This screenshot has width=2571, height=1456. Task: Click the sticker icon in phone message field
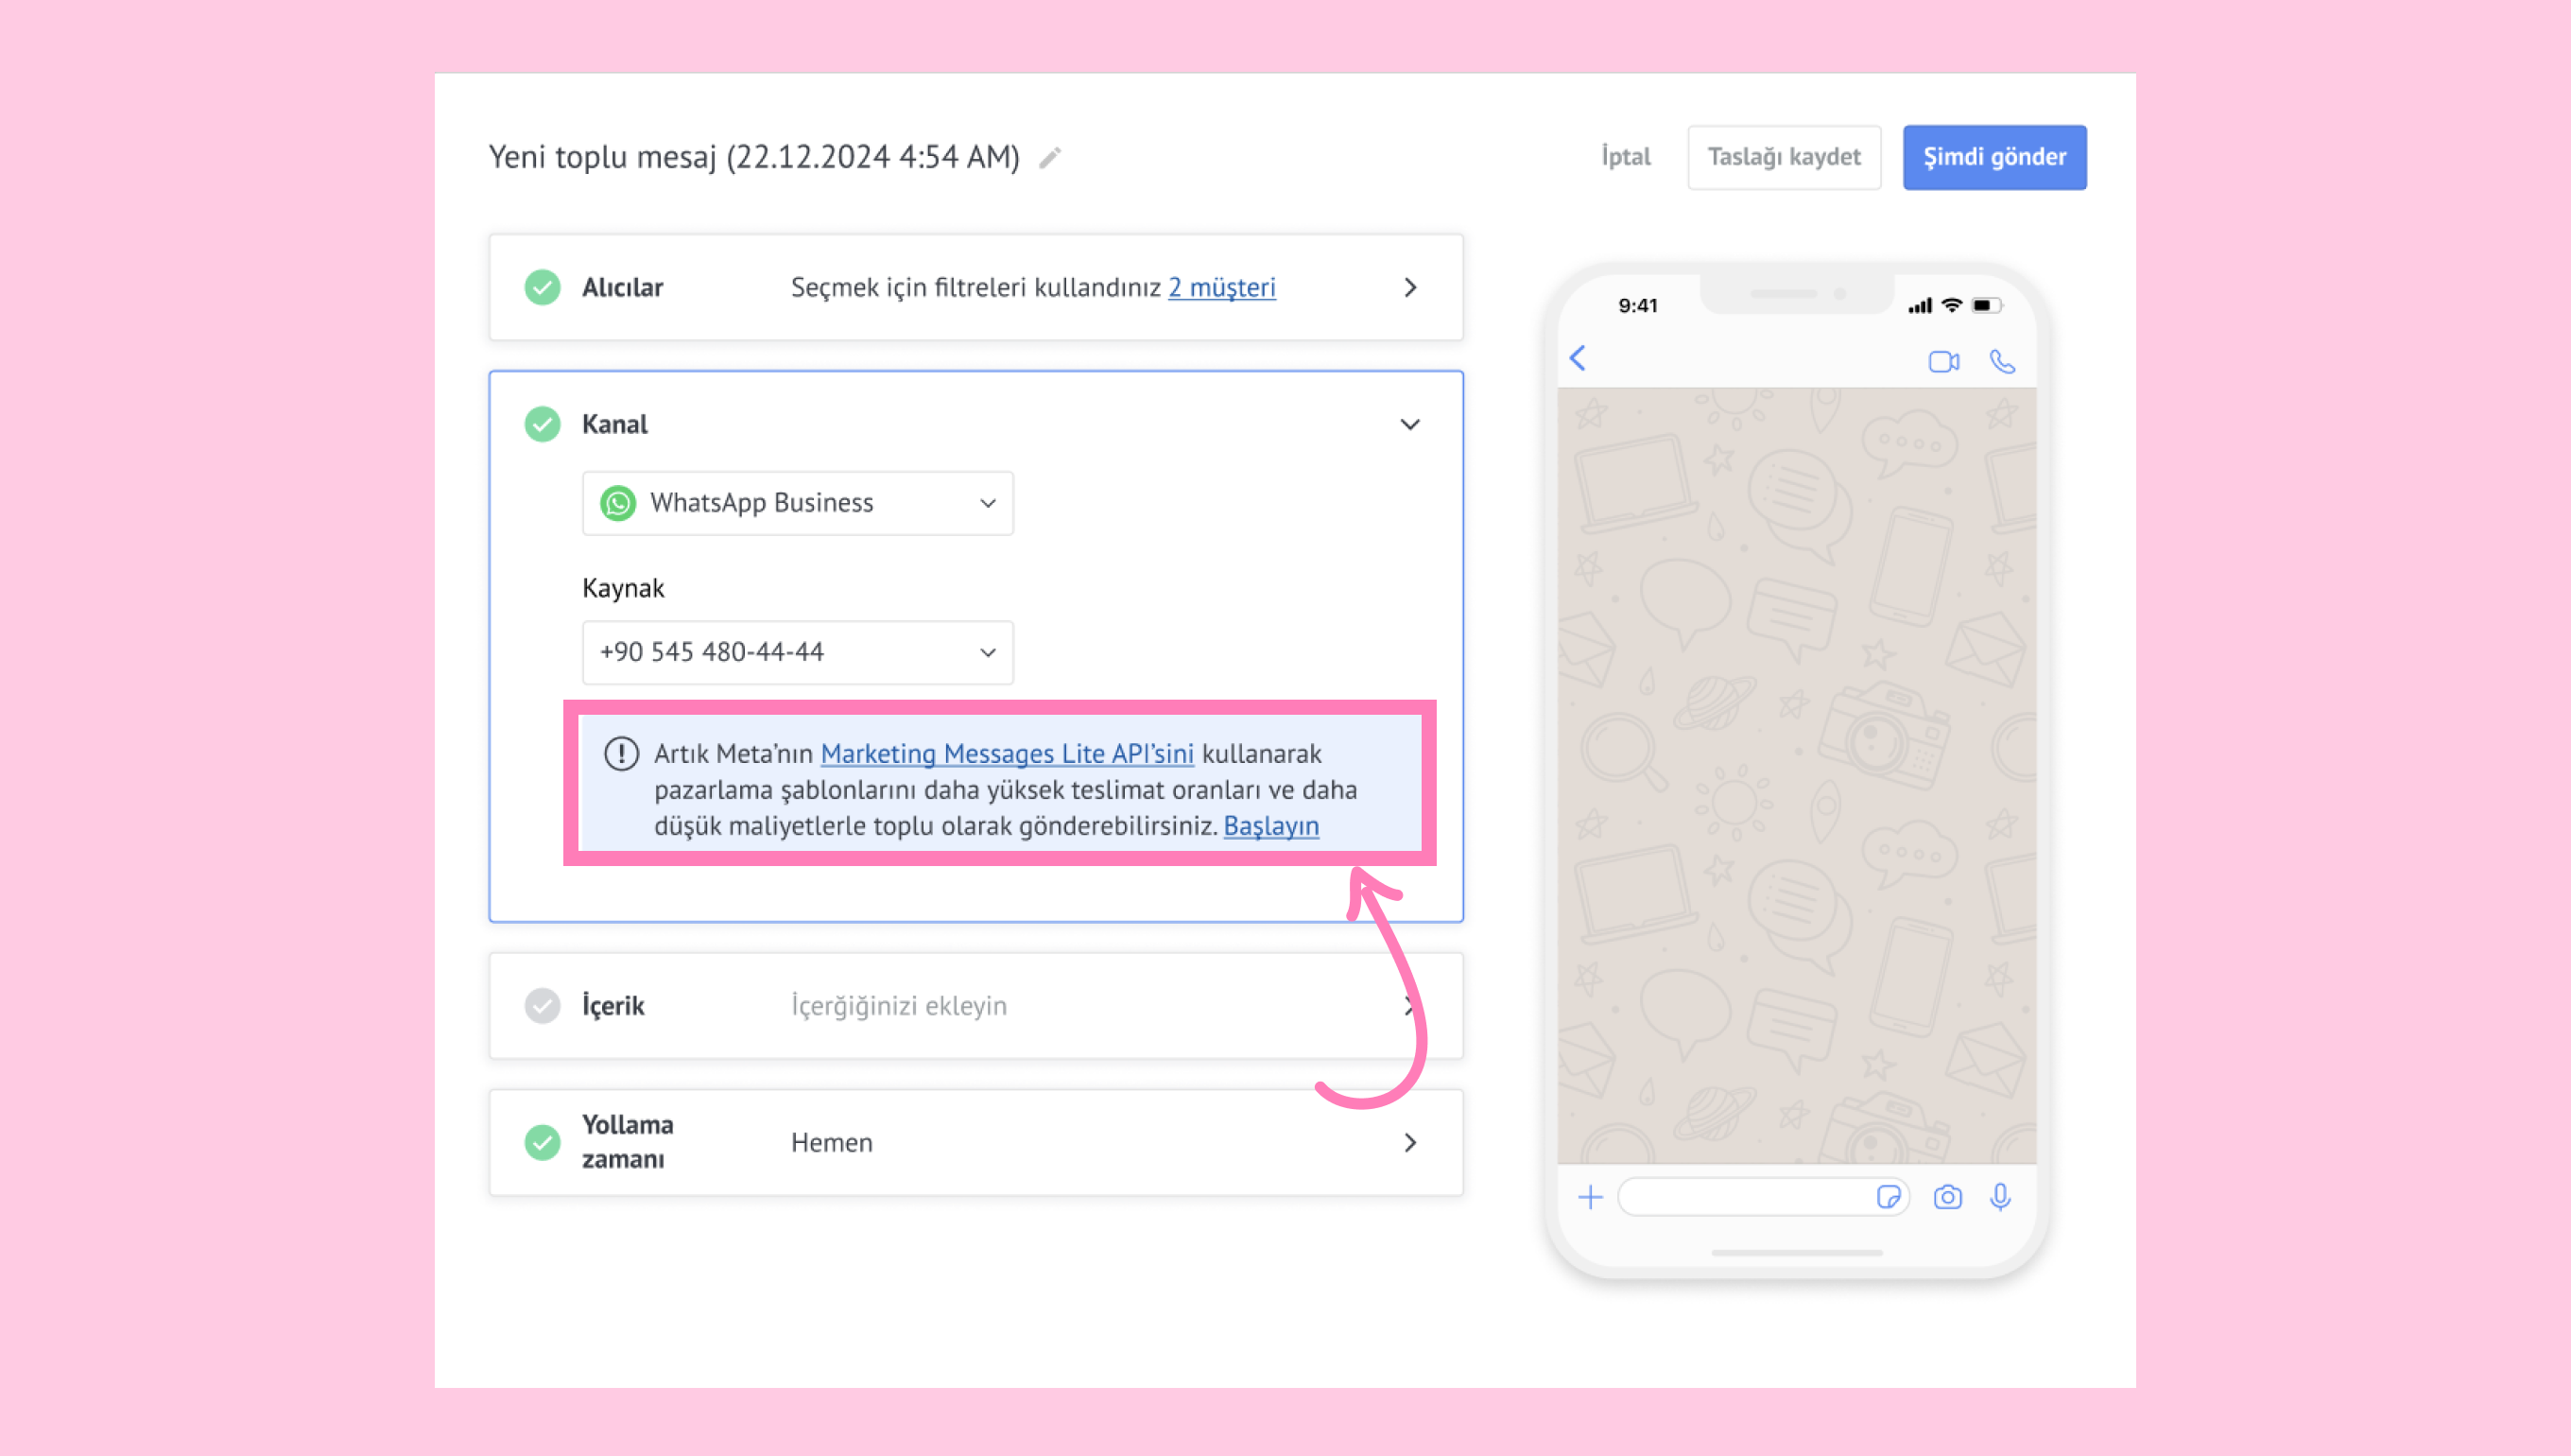[x=1889, y=1197]
